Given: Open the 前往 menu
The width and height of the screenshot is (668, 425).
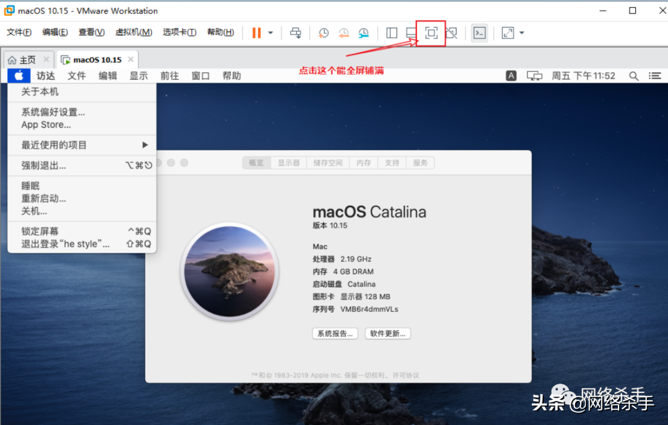Looking at the screenshot, I should [169, 76].
